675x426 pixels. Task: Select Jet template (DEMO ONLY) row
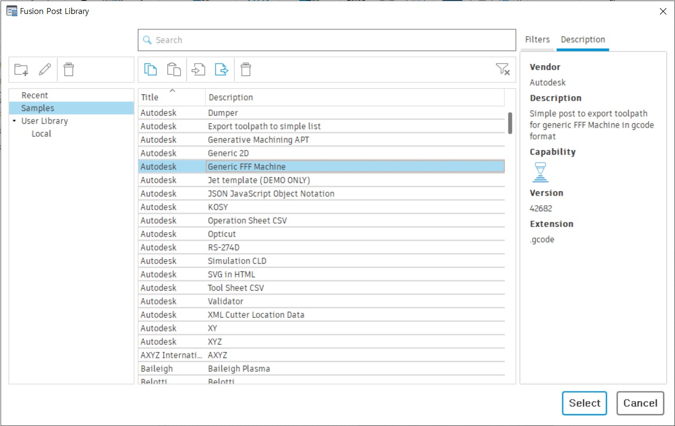coord(321,180)
